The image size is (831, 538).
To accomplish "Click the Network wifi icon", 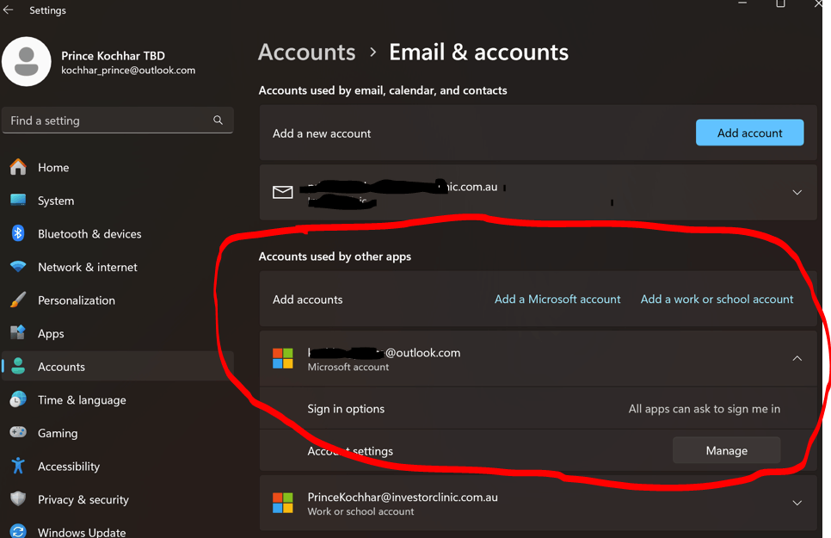I will pos(18,266).
